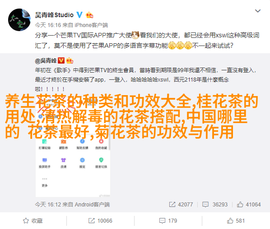270x229 pixels.
Task: Click the star icon beside 收藏
Action: [x=26, y=220]
